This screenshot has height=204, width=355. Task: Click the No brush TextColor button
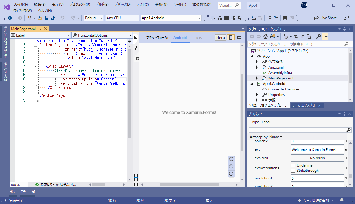pos(317,158)
